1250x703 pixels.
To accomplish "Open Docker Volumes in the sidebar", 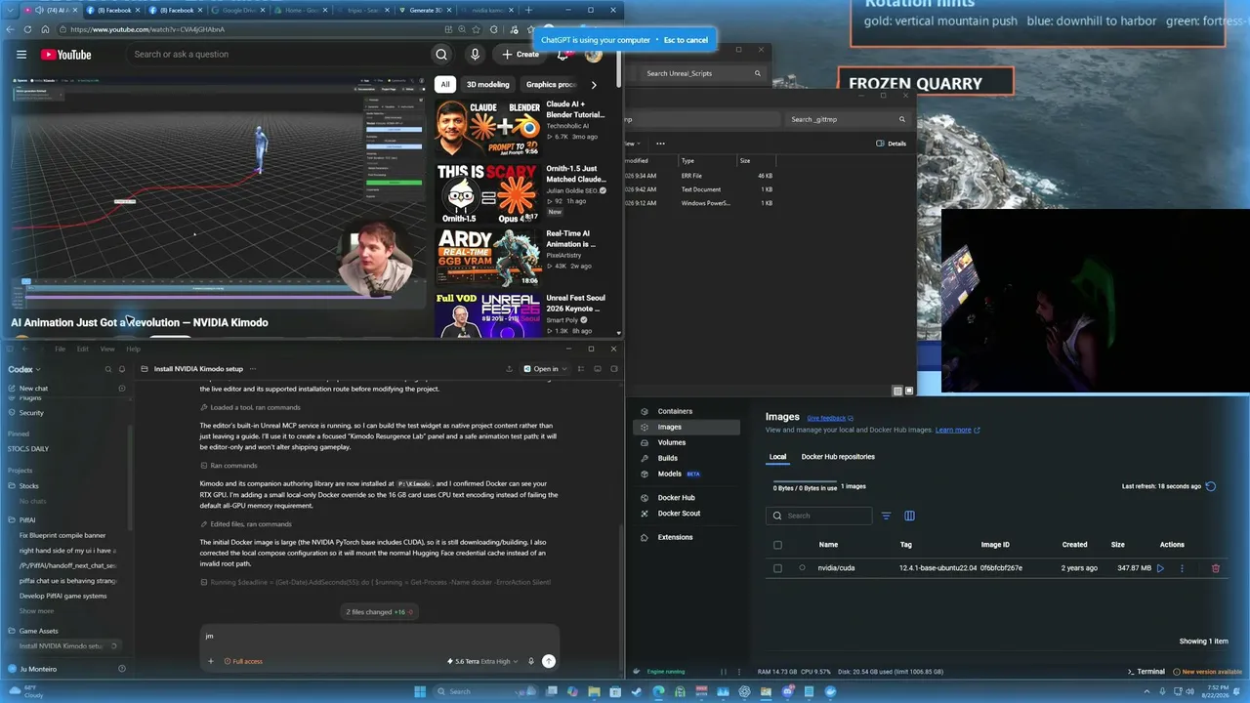I will click(672, 442).
